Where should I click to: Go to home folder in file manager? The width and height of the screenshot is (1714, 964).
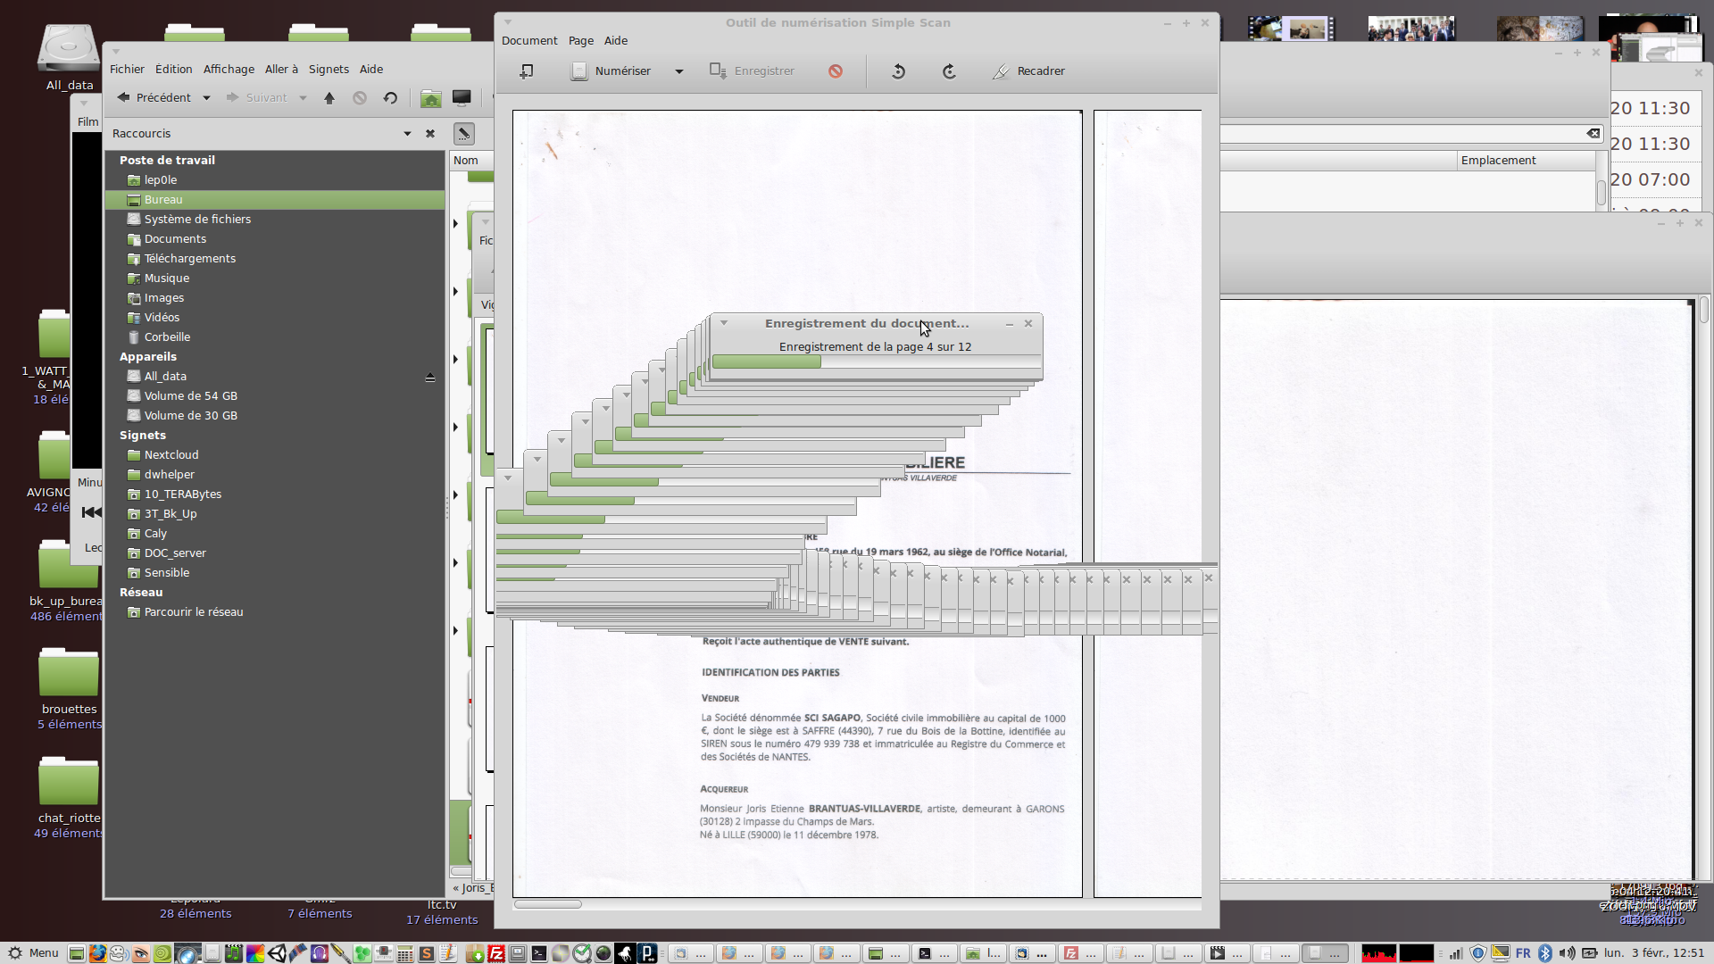click(x=430, y=98)
